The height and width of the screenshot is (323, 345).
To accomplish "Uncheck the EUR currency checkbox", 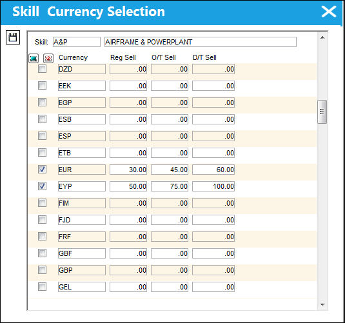I will point(42,170).
